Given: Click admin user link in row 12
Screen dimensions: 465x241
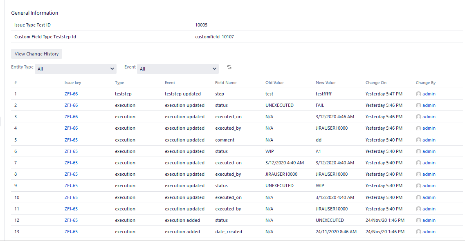Looking at the screenshot, I should coord(429,220).
